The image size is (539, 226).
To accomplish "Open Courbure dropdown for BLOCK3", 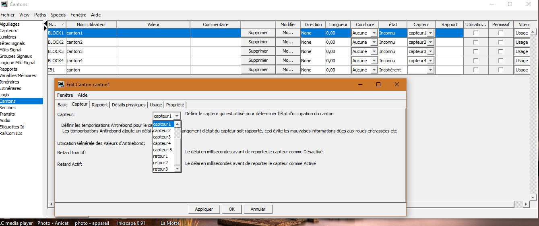I will click(374, 51).
